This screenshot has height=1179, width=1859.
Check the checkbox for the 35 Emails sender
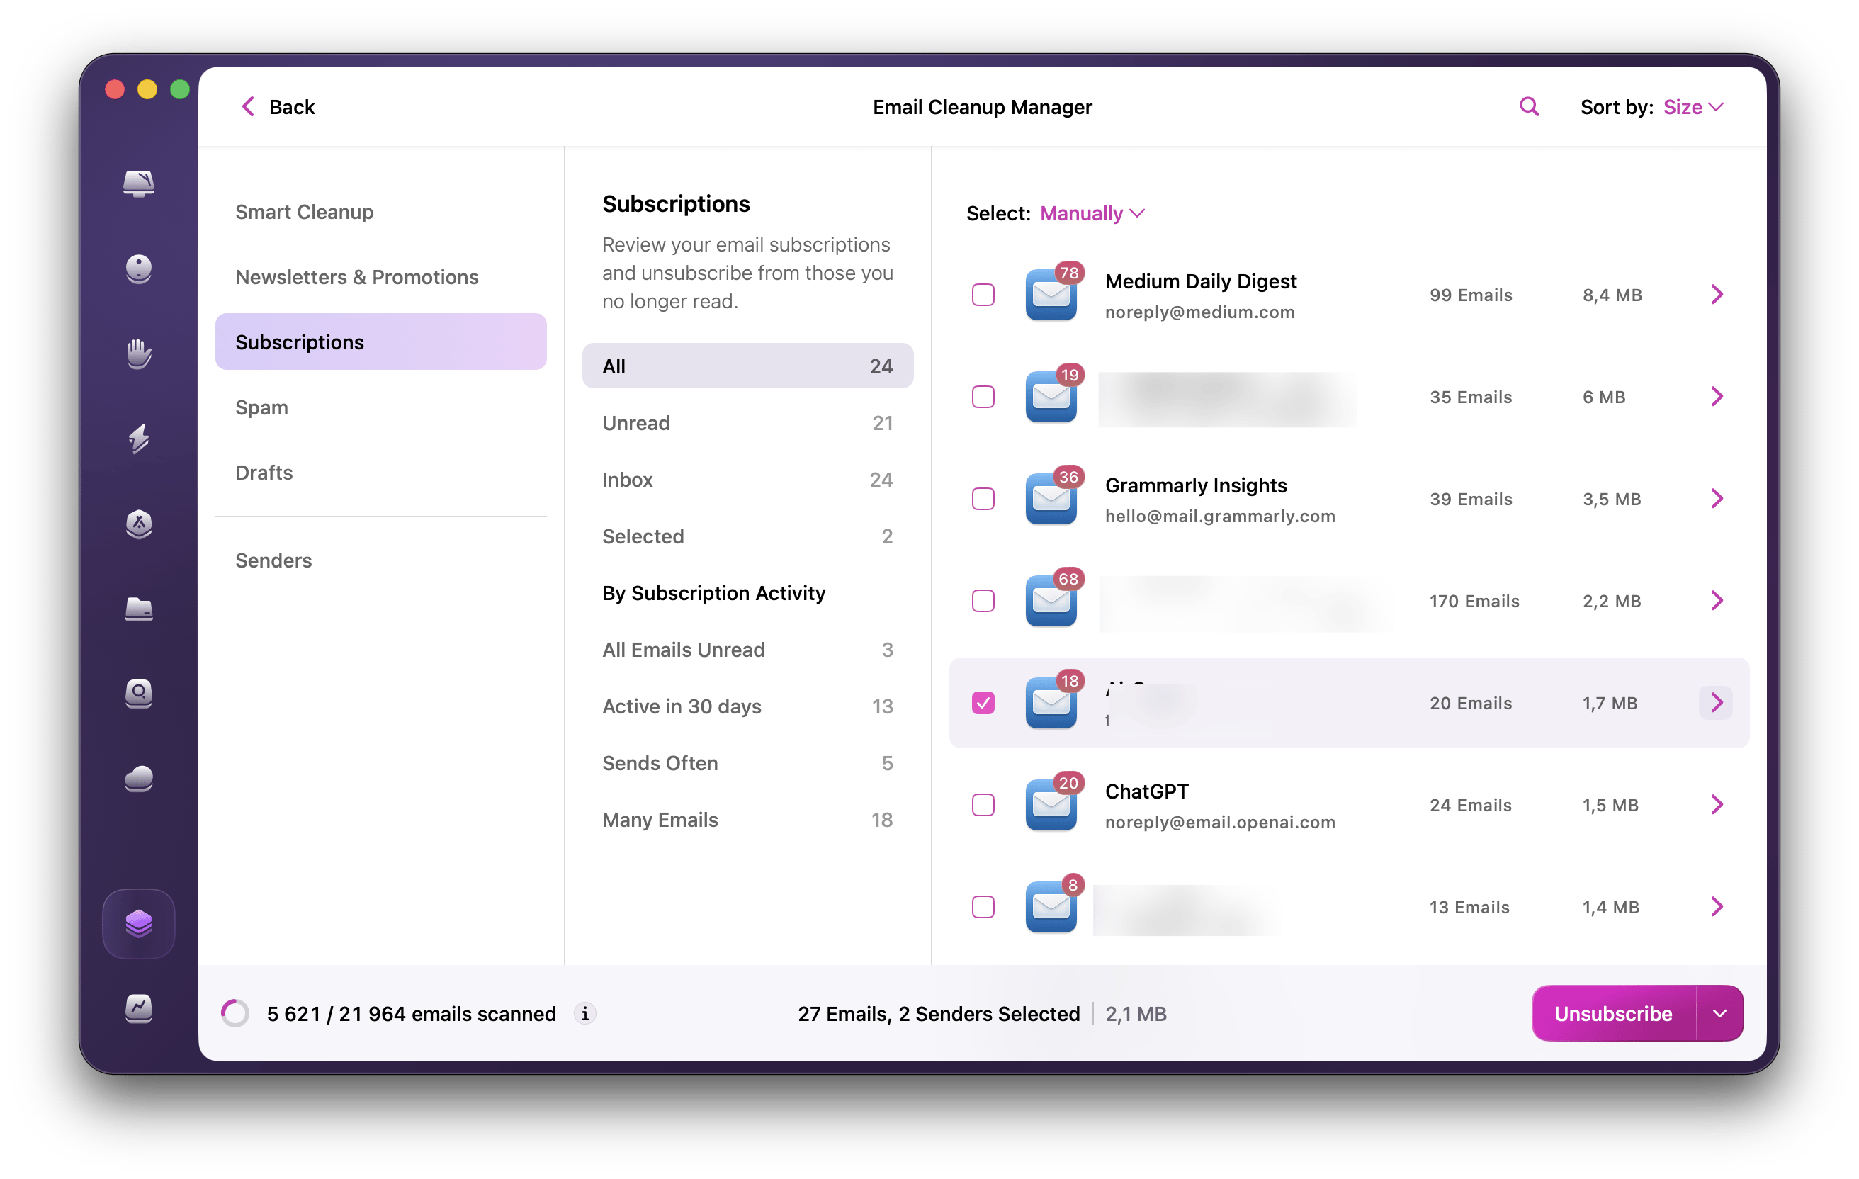point(983,396)
